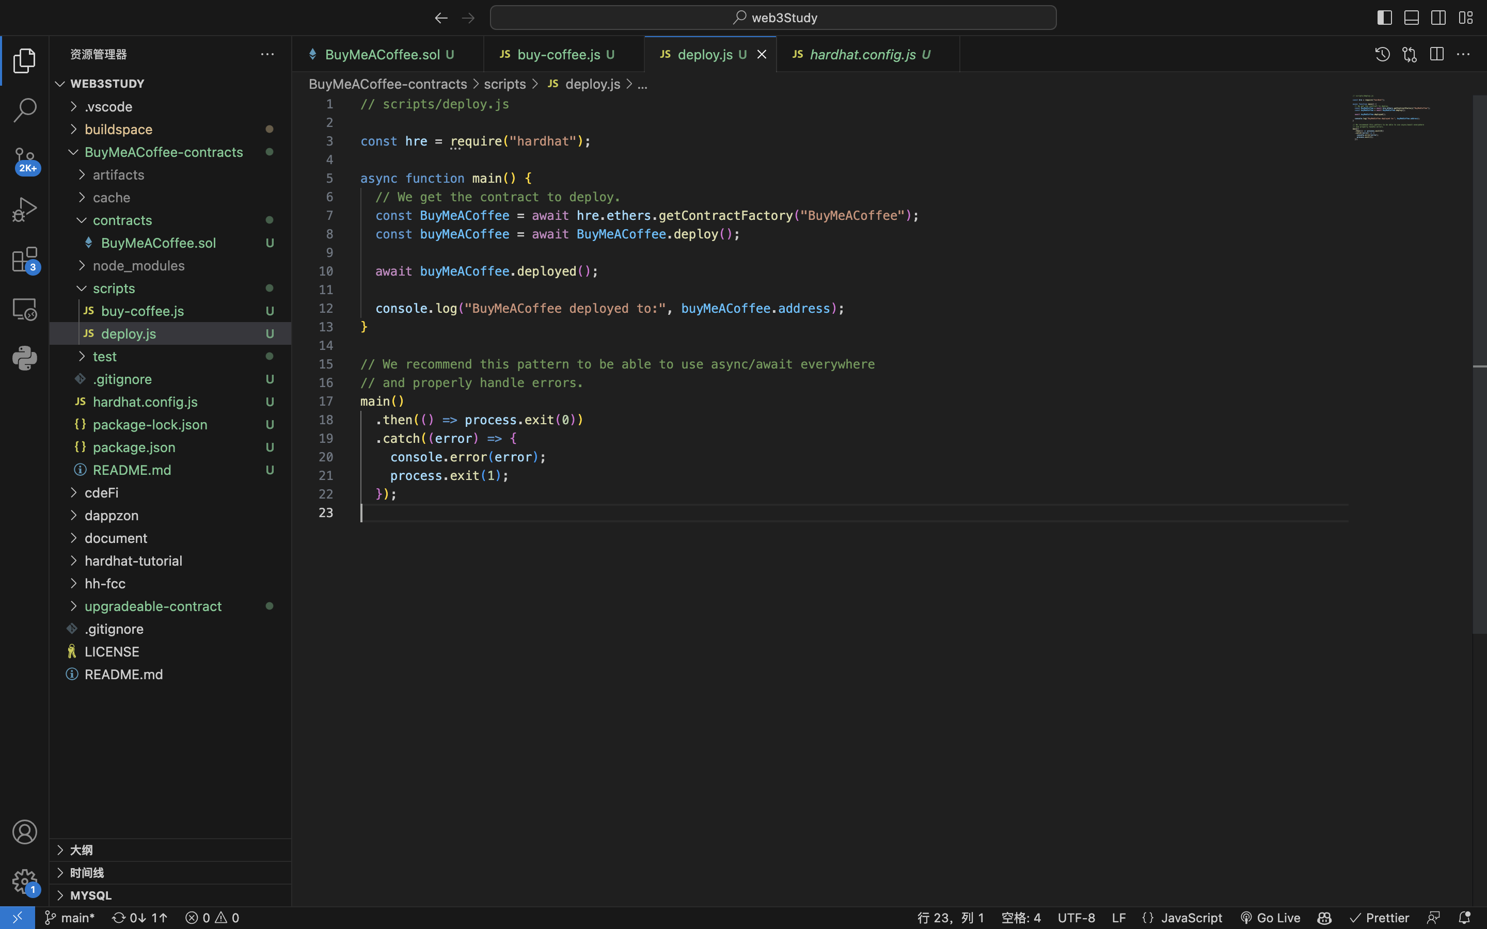1487x929 pixels.
Task: Open editor More Actions ellipsis
Action: [x=1464, y=54]
